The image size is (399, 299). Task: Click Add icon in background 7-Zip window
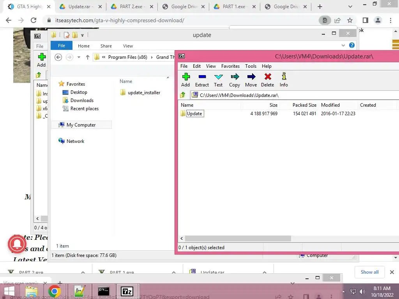[42, 57]
